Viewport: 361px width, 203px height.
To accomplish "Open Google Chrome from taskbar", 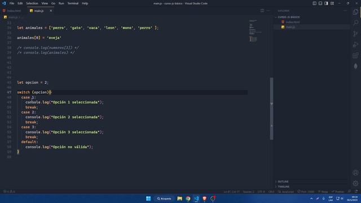I will [x=188, y=198].
